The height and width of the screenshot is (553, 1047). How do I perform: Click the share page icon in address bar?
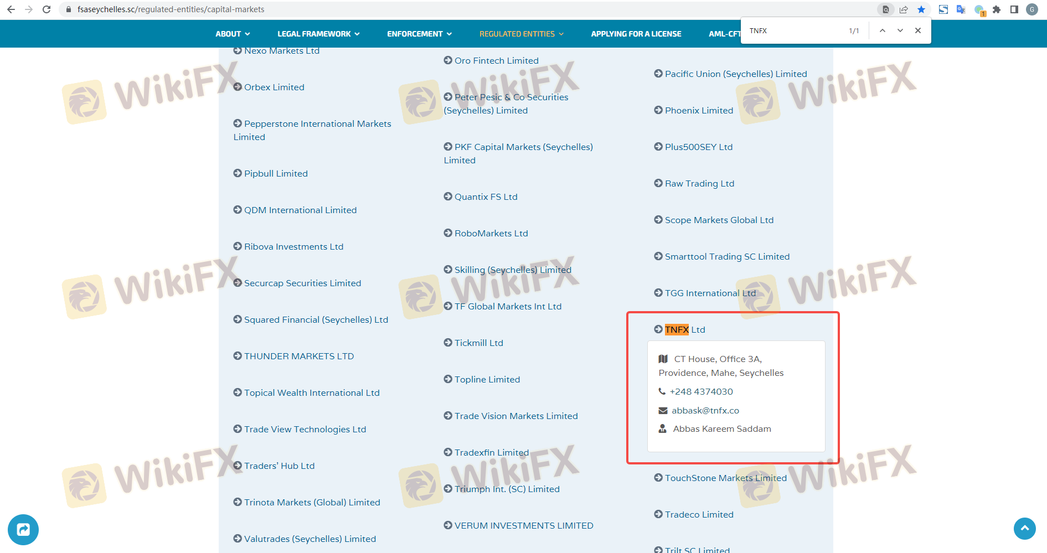pos(904,9)
